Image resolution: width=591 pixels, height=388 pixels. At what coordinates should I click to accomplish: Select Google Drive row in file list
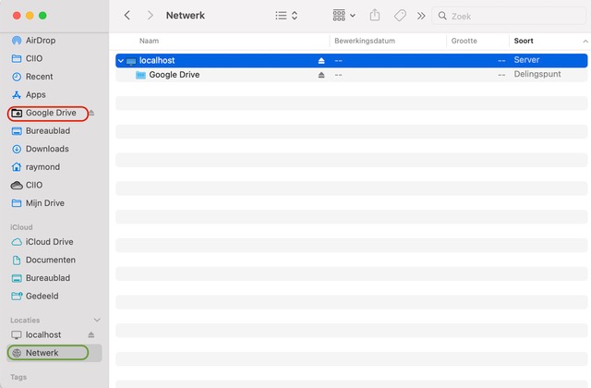tap(351, 75)
